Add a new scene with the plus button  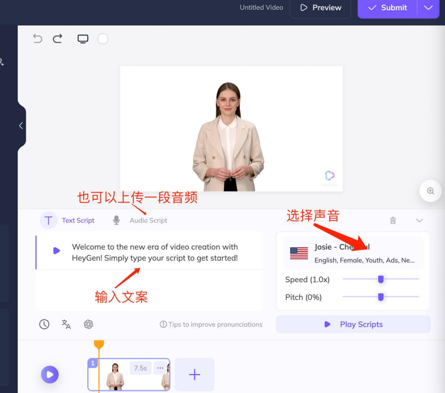point(194,374)
